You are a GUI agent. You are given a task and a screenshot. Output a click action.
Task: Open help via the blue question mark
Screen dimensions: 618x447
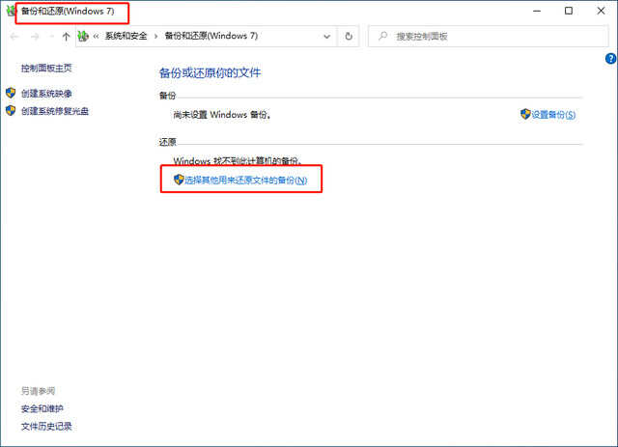pos(610,59)
